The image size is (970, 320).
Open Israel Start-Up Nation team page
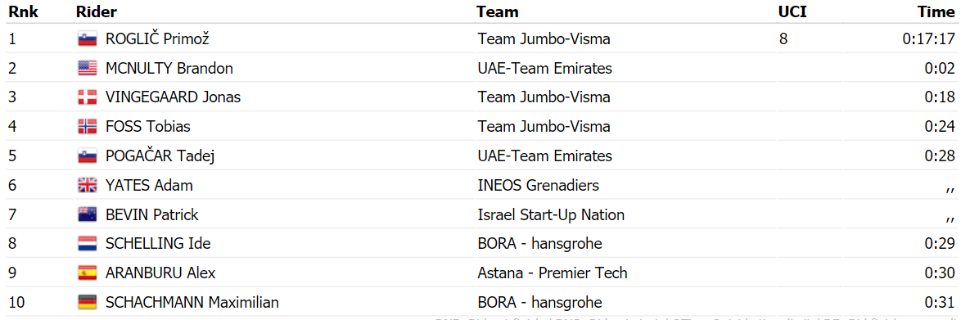(x=551, y=214)
